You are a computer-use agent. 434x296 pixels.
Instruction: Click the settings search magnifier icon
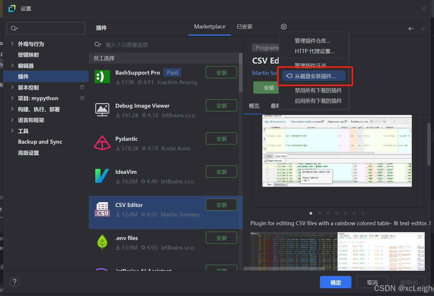(14, 28)
